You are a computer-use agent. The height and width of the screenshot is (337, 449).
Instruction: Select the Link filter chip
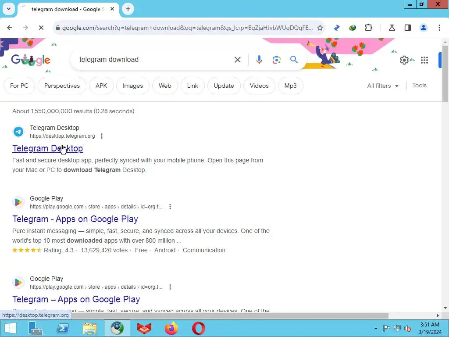192,86
